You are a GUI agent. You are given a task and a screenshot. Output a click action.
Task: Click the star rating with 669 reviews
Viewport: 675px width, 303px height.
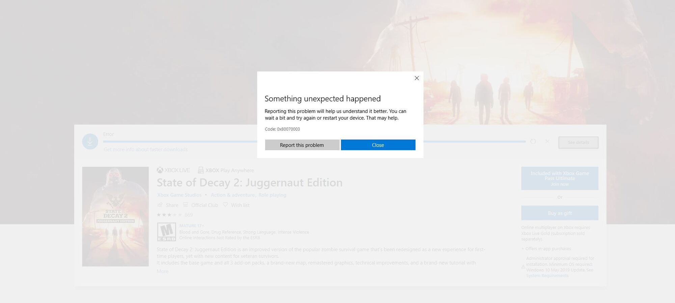tap(174, 215)
